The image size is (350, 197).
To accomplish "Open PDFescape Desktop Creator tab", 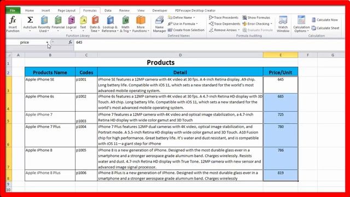I will pos(195,10).
